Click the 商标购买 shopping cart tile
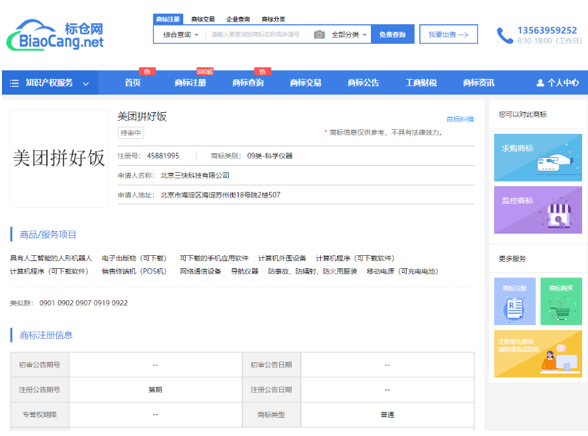Screen dimensions: 588x436 pyautogui.click(x=561, y=301)
